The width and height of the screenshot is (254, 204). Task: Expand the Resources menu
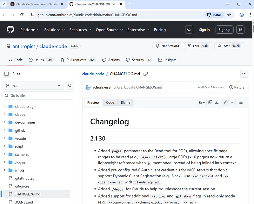[x=80, y=30]
